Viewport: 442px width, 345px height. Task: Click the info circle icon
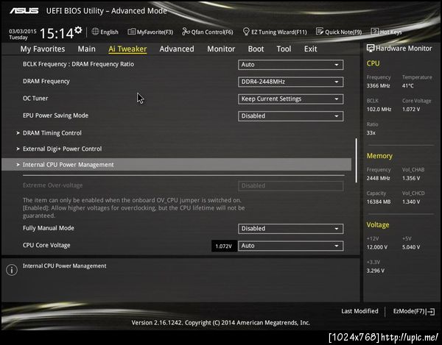12,270
